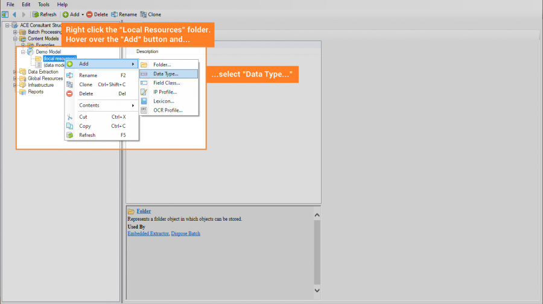This screenshot has height=304, width=543.
Task: Open the Folder help link
Action: [x=144, y=211]
